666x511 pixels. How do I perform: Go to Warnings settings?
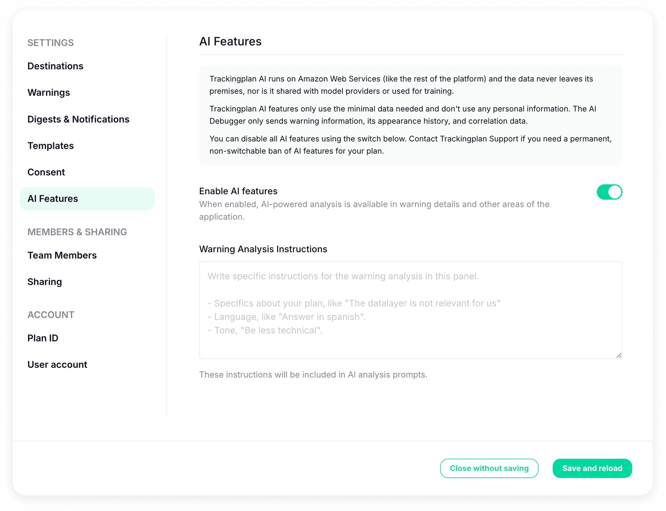49,92
